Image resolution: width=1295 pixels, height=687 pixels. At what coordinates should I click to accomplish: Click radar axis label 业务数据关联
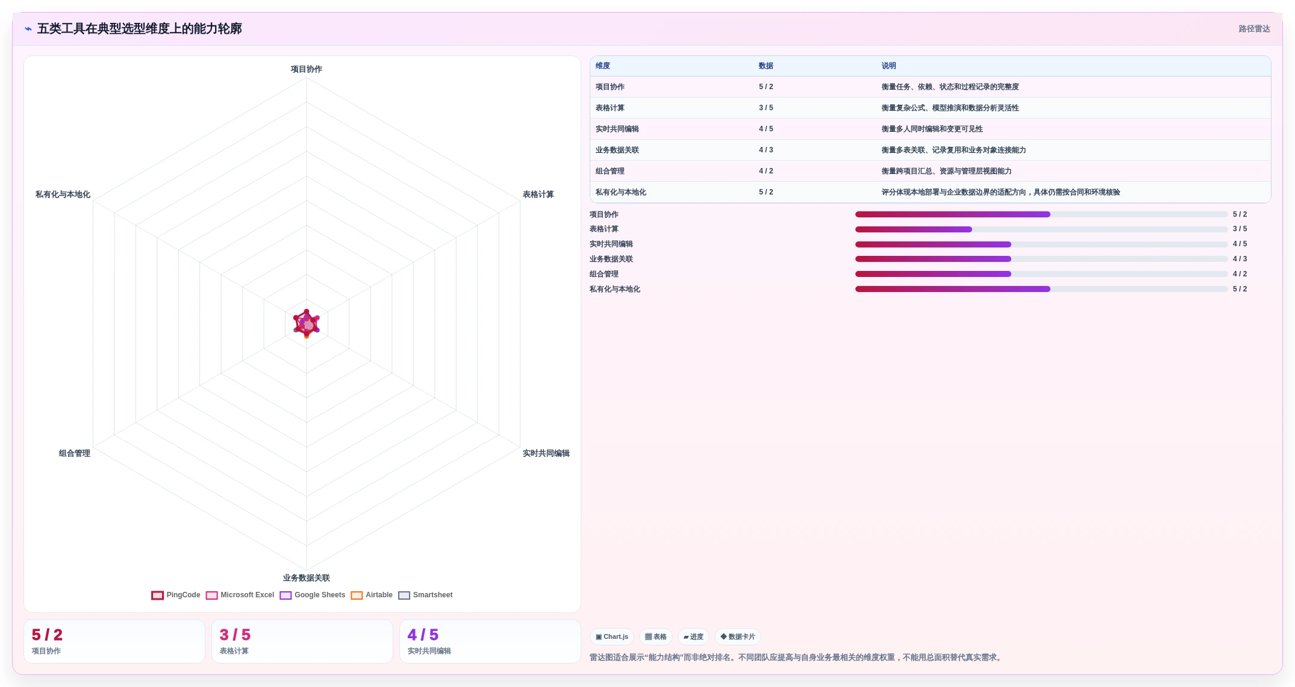click(307, 578)
